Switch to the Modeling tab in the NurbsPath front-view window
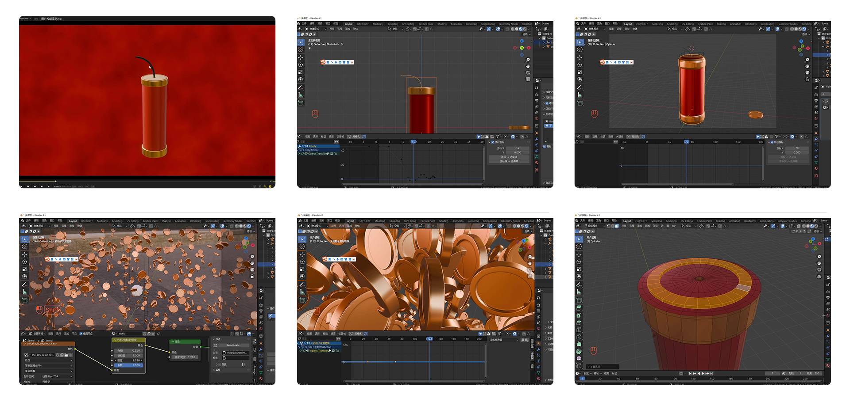 [x=378, y=24]
